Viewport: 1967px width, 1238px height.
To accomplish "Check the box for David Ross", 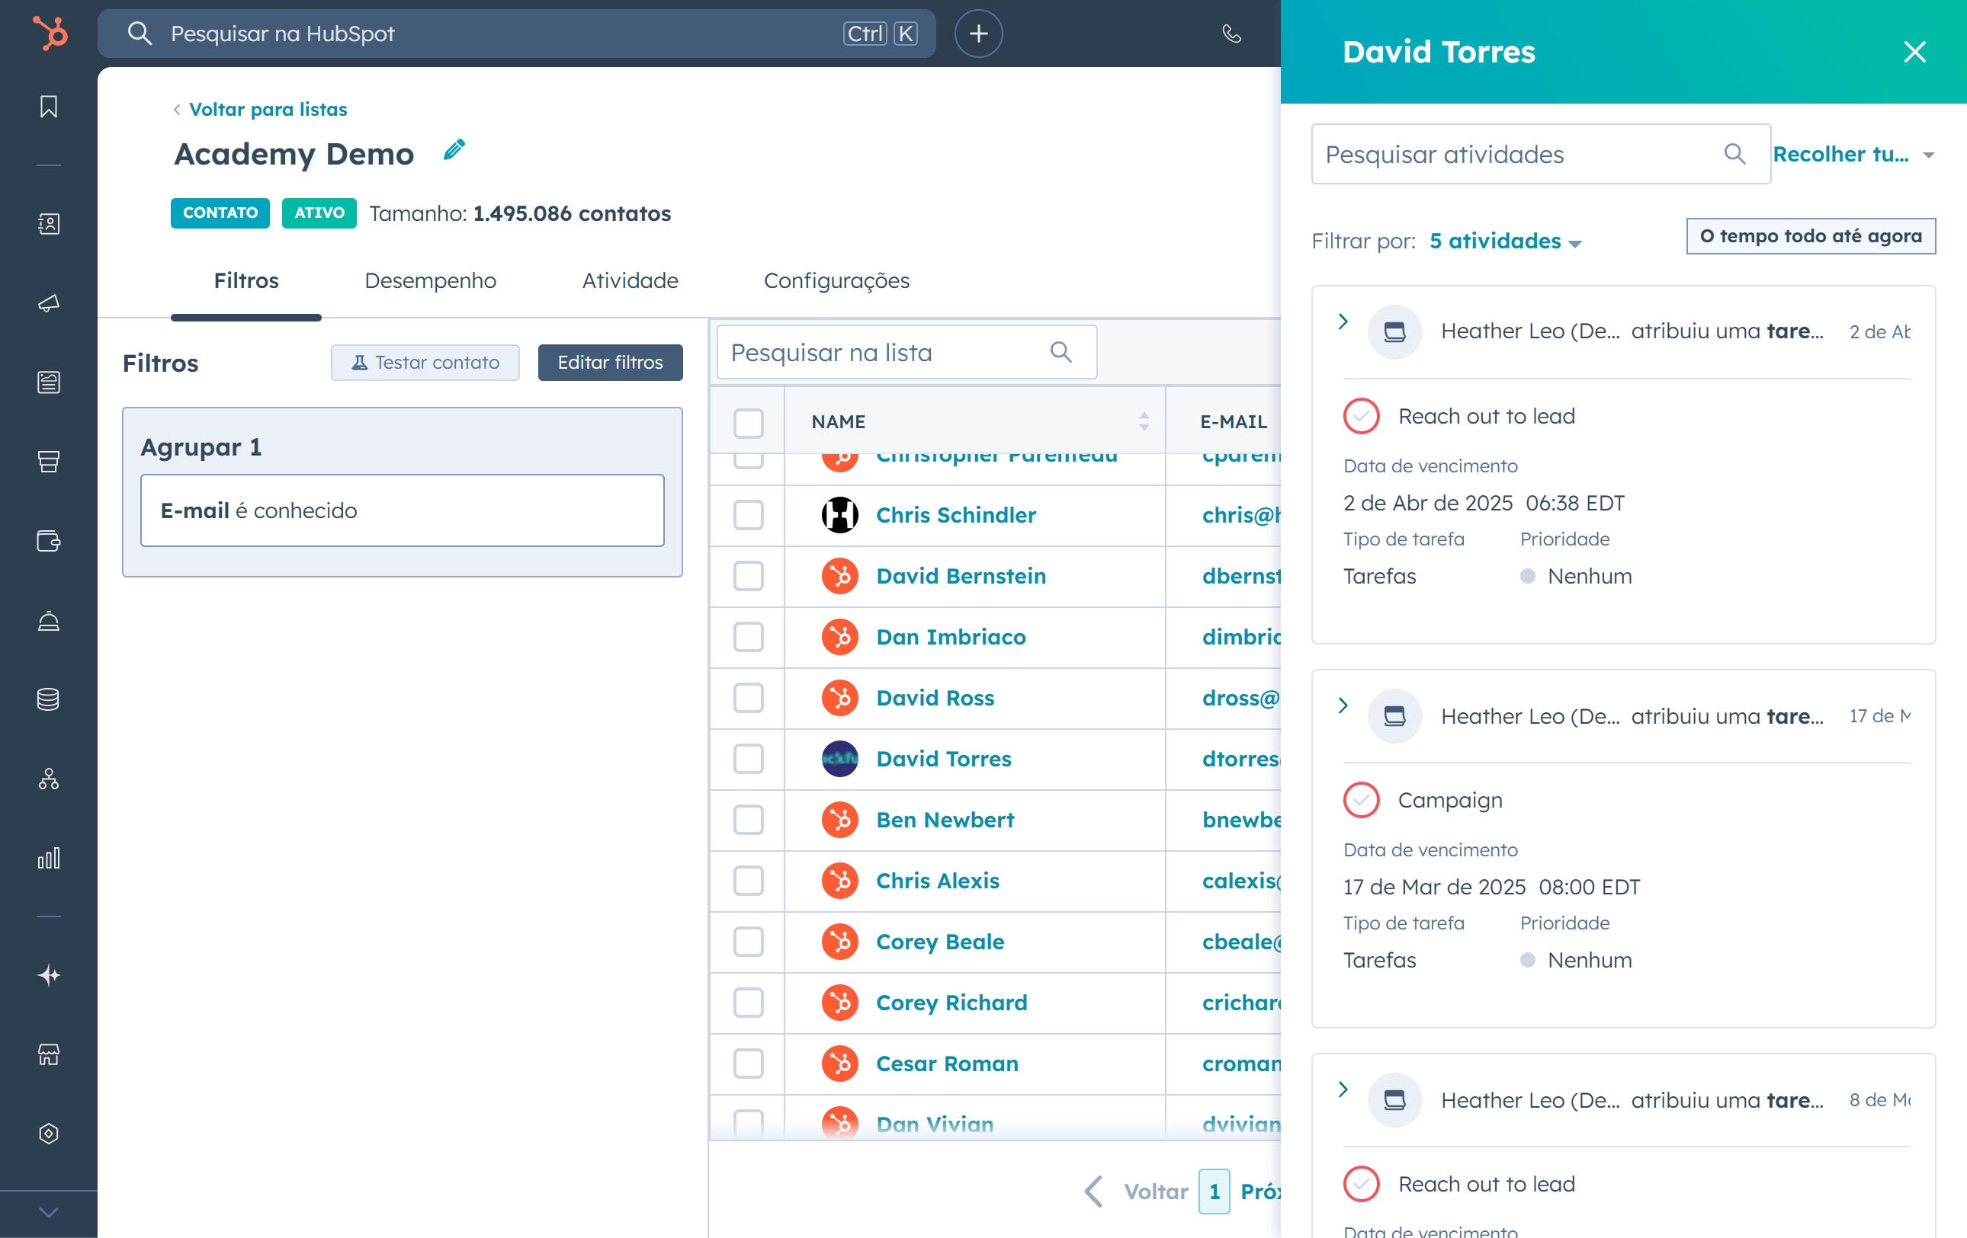I will [x=748, y=698].
